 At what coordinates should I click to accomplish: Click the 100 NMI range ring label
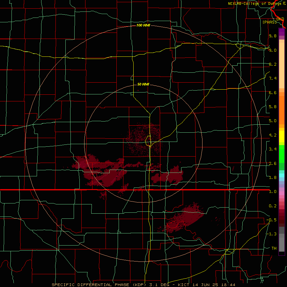click(x=143, y=25)
